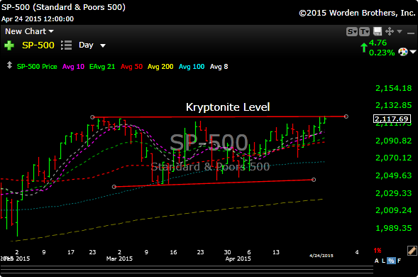Switch scale to A arithmetic mode
This screenshot has height=277, width=418.
pos(377,261)
